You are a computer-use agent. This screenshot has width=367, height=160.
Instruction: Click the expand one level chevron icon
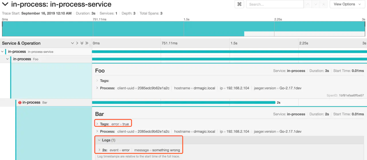(72, 43)
